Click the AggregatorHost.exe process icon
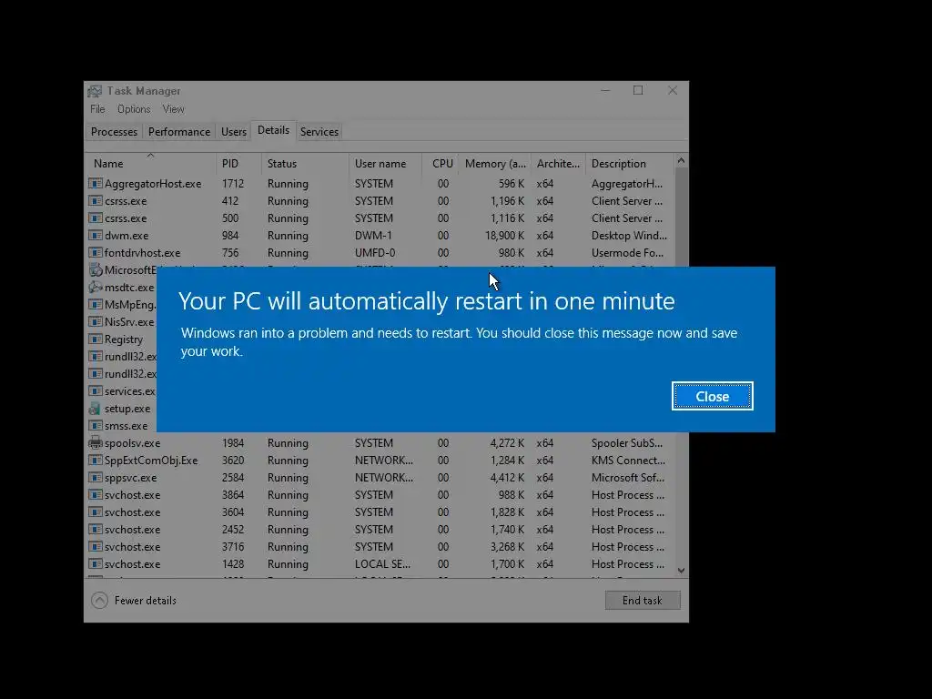932x699 pixels. click(x=95, y=184)
